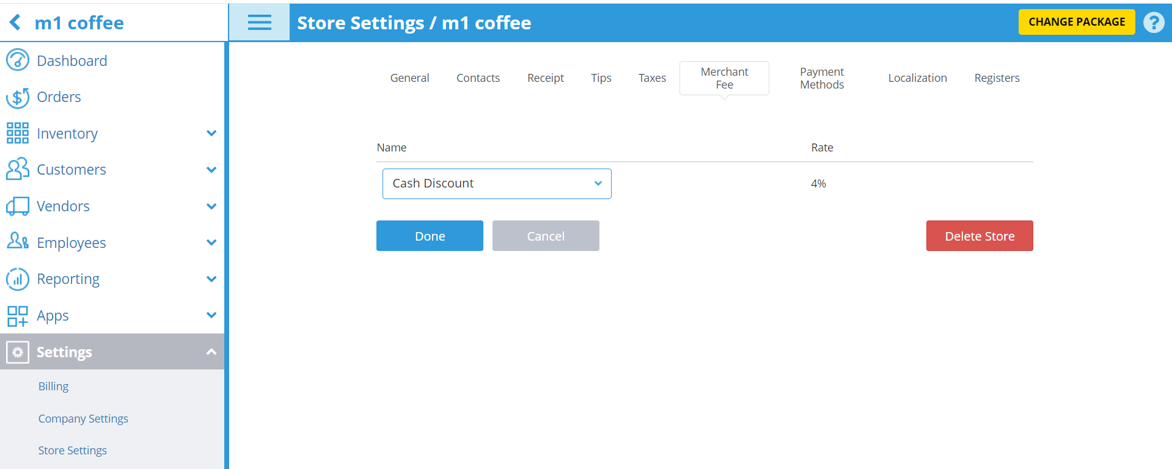The image size is (1172, 469).
Task: Expand the Apps submenu chevron
Action: pos(211,315)
